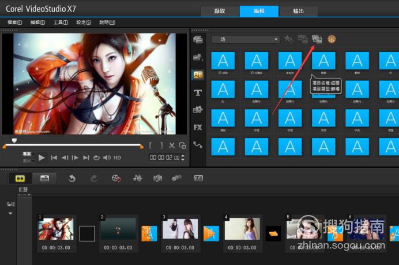Click the show all visible tracks icon
Viewport: 399px width, 265px height.
[x=11, y=204]
